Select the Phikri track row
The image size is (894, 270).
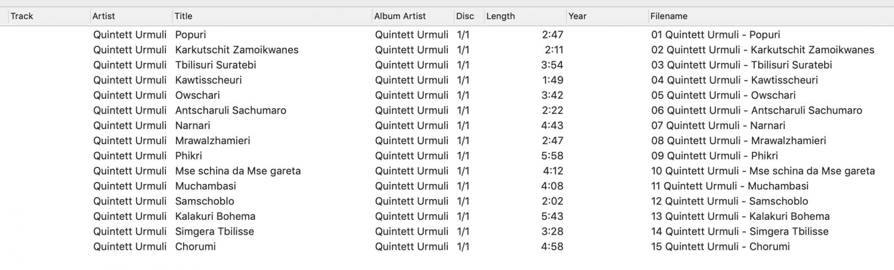coord(188,156)
